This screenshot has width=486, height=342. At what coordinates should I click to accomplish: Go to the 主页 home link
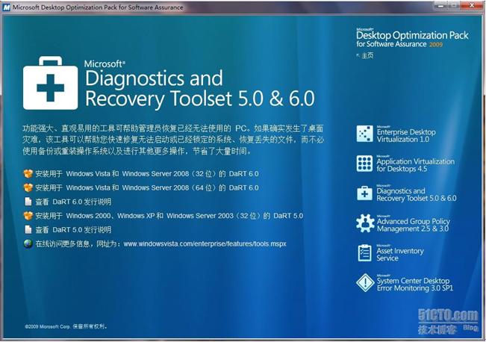coord(367,56)
